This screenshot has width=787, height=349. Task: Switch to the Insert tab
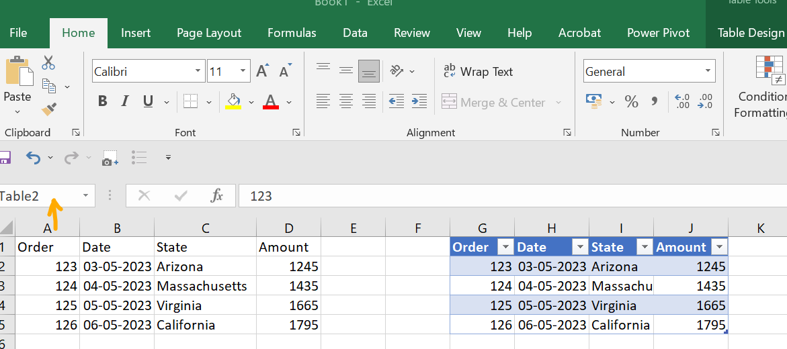click(136, 33)
